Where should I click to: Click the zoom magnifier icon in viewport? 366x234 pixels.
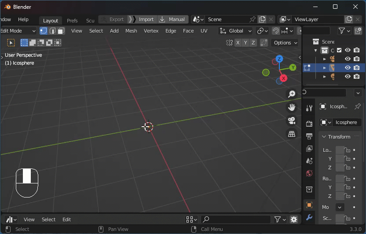[291, 94]
